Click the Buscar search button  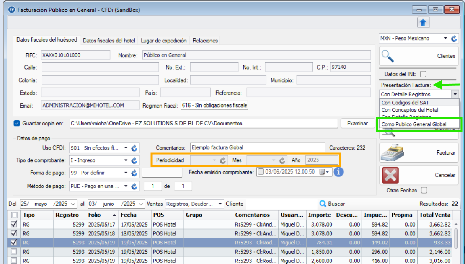click(x=332, y=204)
